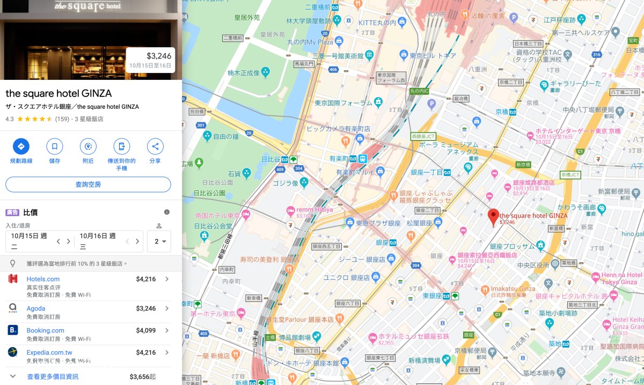Click the 楠木正成像 landmark marker
The height and width of the screenshot is (385, 644).
265,73
